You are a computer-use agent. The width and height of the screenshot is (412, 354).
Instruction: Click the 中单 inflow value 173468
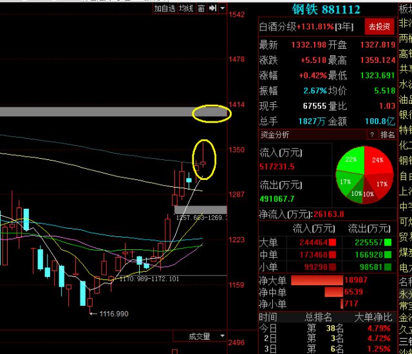[x=314, y=254]
